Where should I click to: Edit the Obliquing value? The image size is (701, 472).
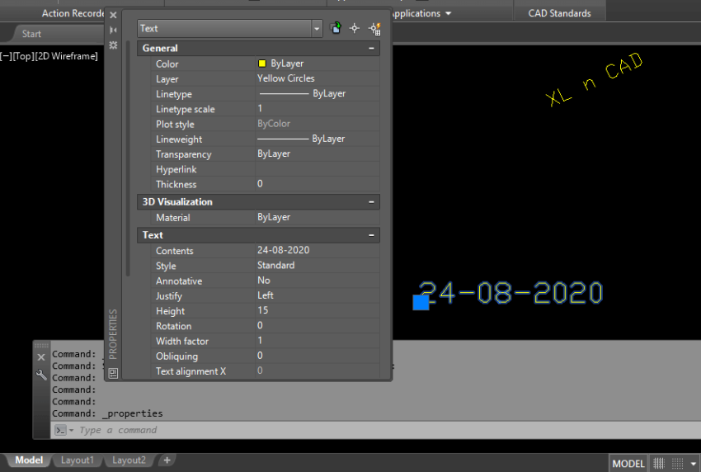(x=317, y=356)
